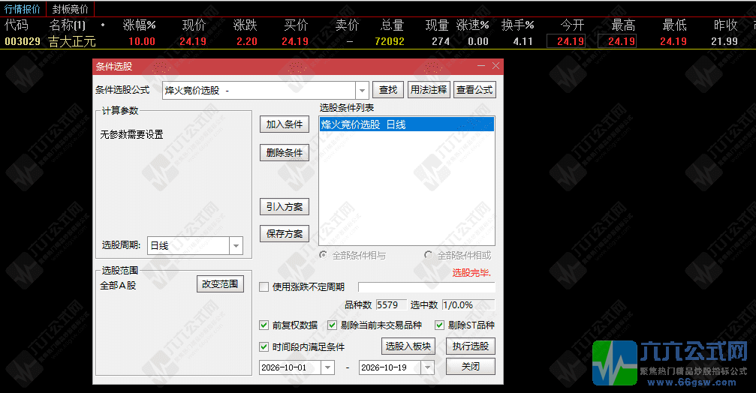Click 加入条件 to add condition
The width and height of the screenshot is (756, 393).
point(285,124)
